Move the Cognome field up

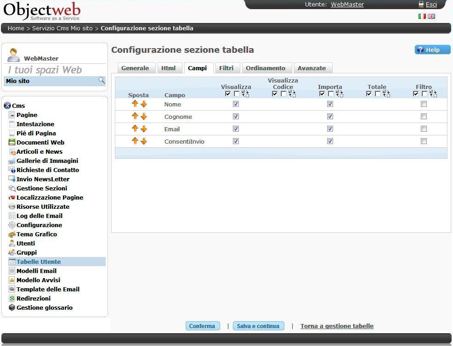135,117
